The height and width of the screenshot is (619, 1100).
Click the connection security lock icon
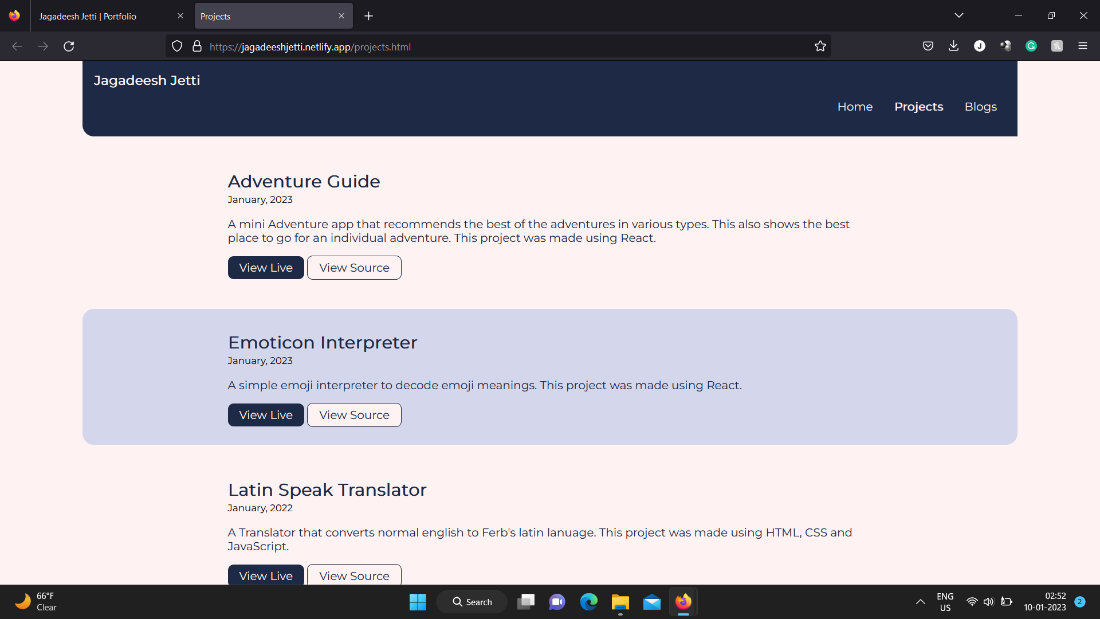(197, 46)
